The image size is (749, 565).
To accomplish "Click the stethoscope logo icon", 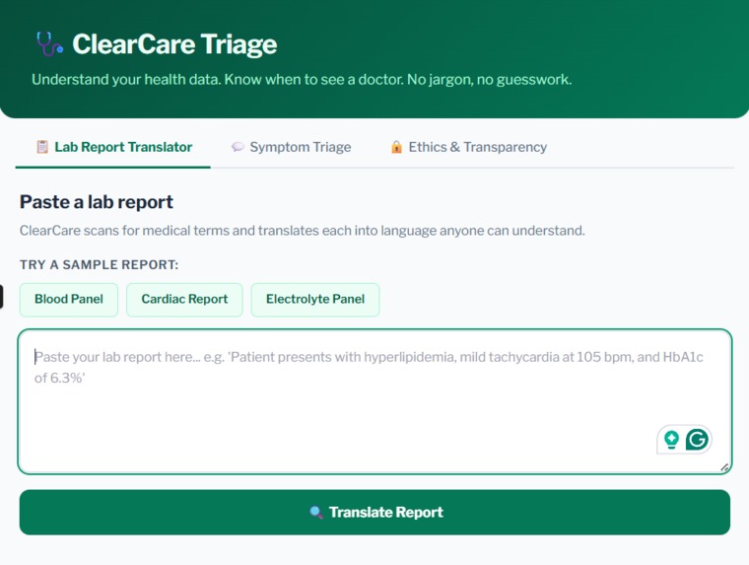I will click(49, 44).
